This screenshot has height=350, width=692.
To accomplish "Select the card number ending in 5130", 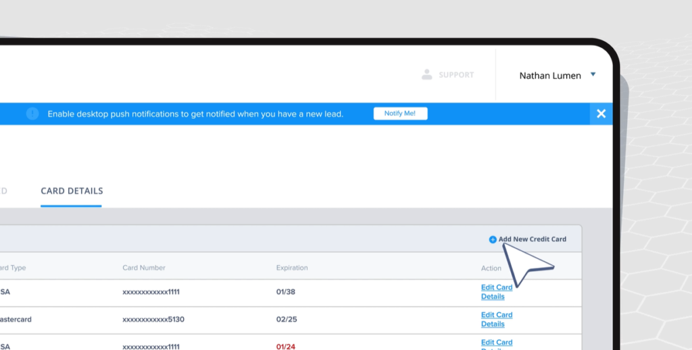I will pyautogui.click(x=151, y=320).
